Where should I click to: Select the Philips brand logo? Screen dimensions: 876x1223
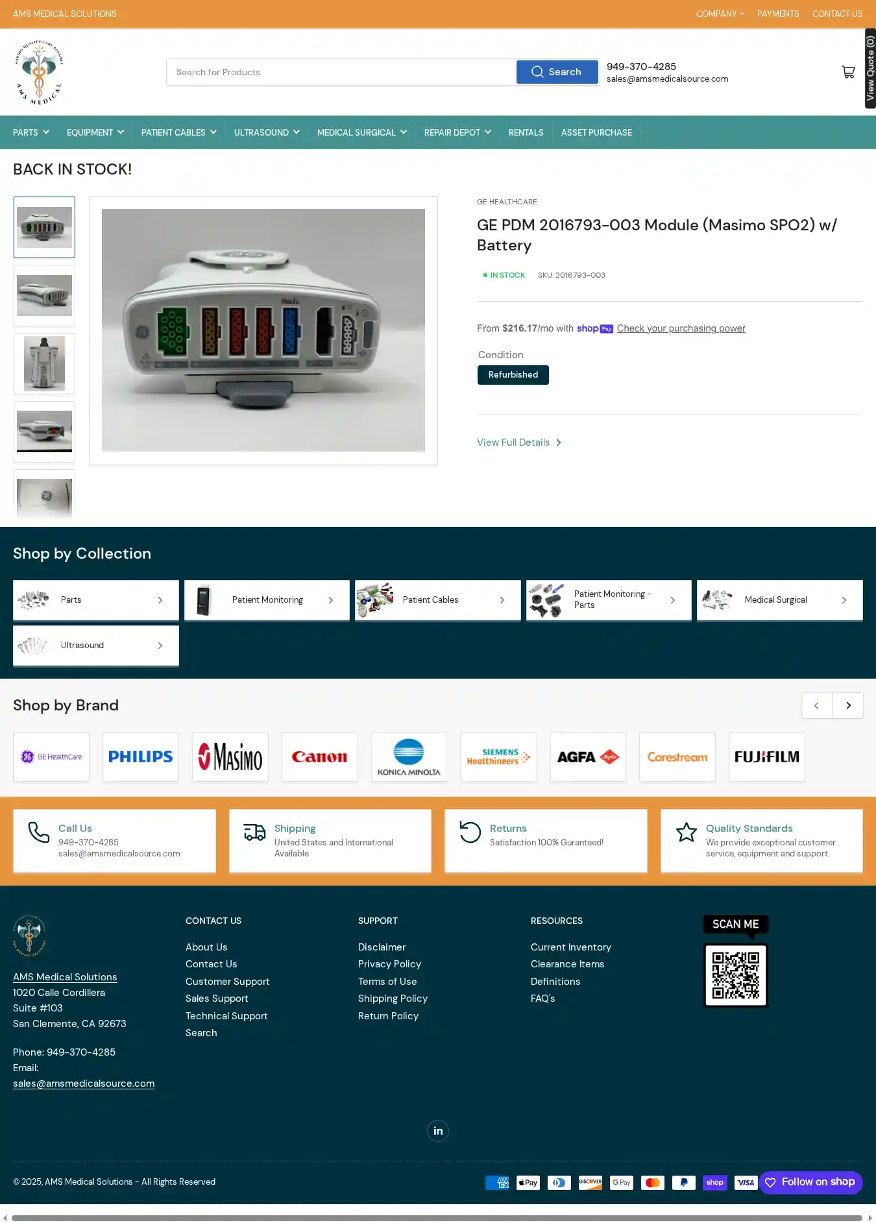141,757
